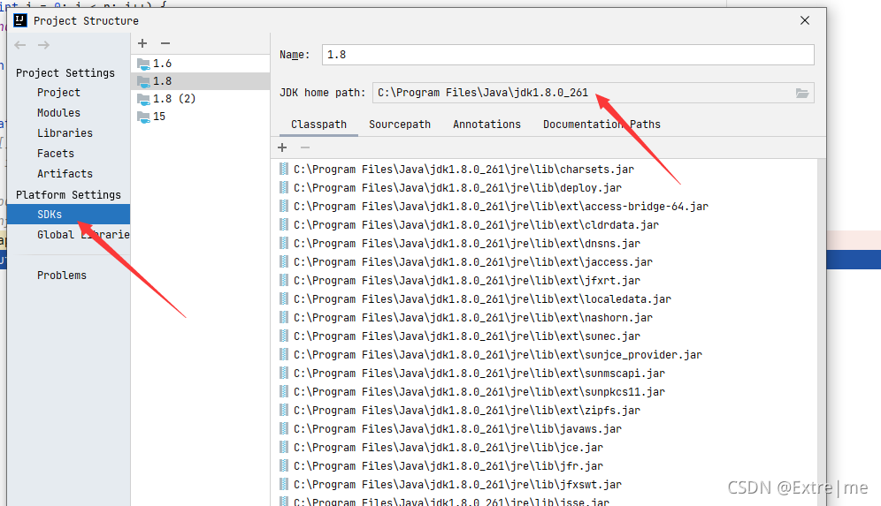This screenshot has height=506, width=881.
Task: Open the Problems section
Action: point(62,276)
